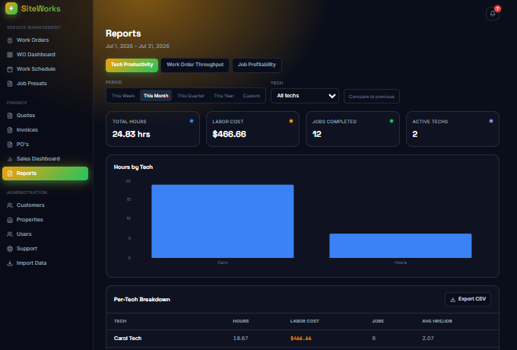The image size is (517, 350).
Task: Click the Avg Hrs/Job column header
Action: pos(437,321)
